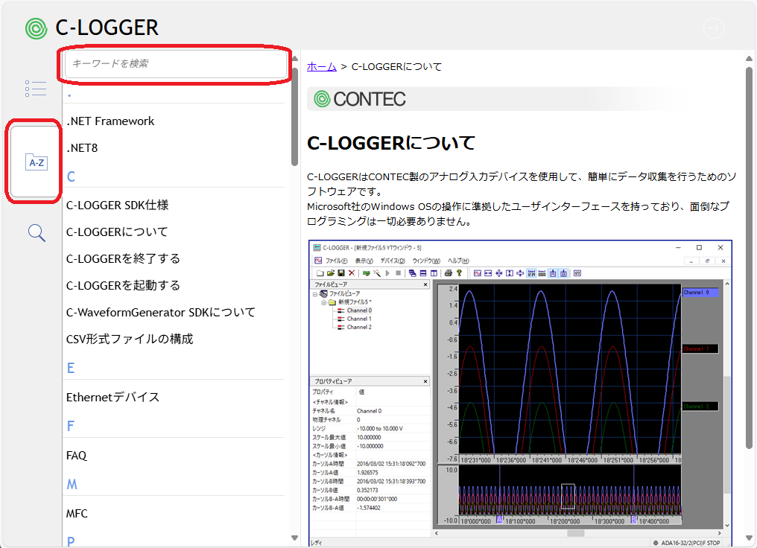Follow the ホーム breadcrumb link

coord(322,66)
